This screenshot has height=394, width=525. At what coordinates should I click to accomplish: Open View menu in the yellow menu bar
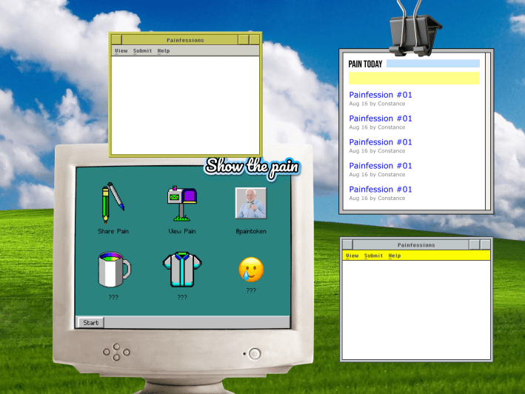point(352,256)
